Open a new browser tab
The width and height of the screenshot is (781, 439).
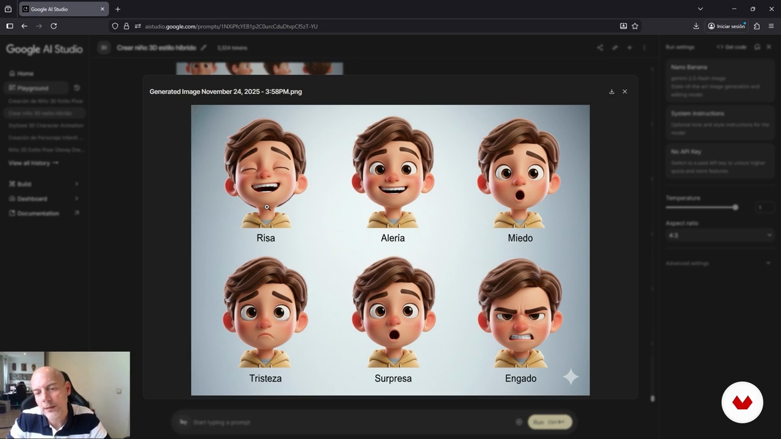(118, 9)
